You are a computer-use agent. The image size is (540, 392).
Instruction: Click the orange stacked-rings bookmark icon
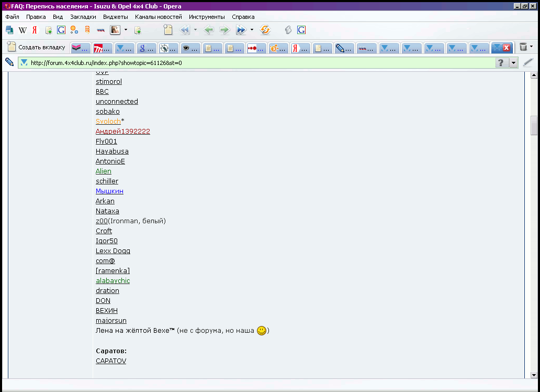pyautogui.click(x=87, y=30)
